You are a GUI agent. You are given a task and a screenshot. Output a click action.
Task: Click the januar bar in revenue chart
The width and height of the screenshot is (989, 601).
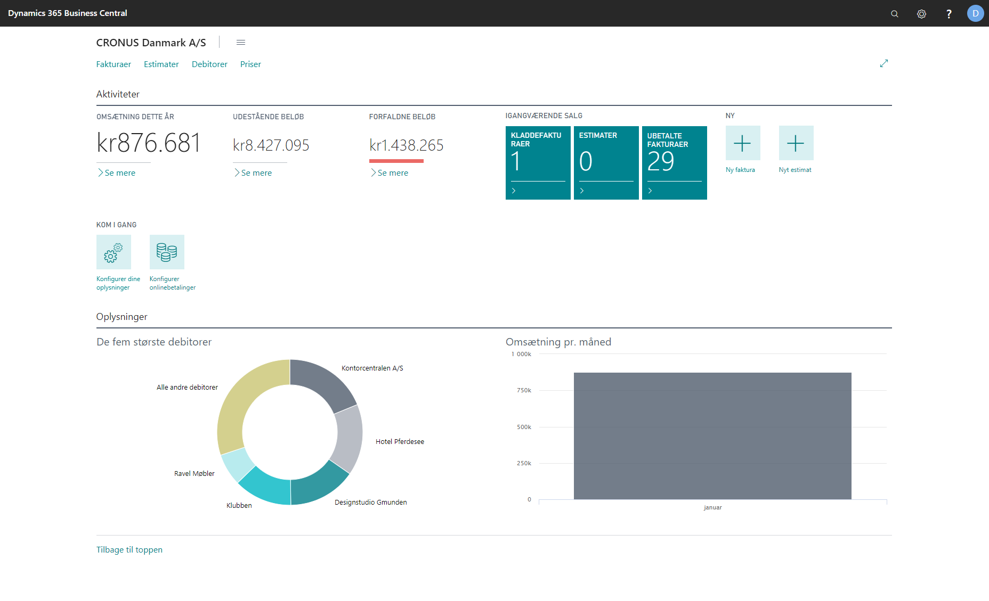712,436
